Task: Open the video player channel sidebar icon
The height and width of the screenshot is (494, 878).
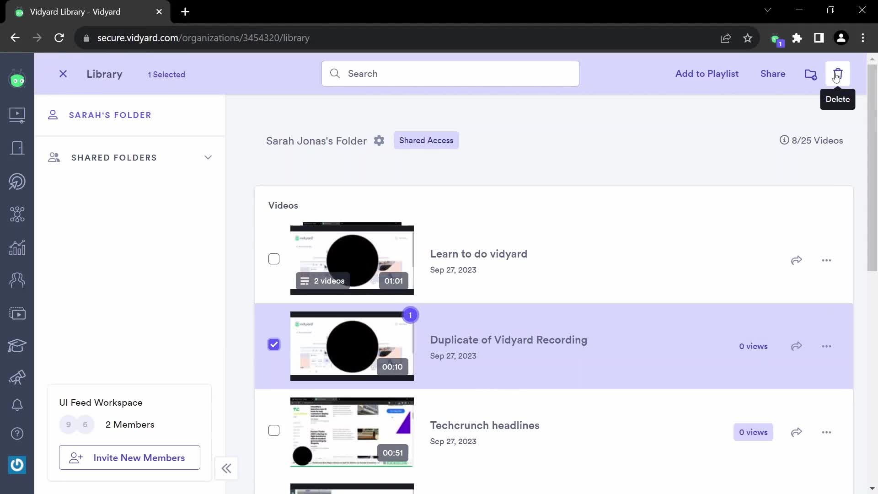Action: (17, 314)
